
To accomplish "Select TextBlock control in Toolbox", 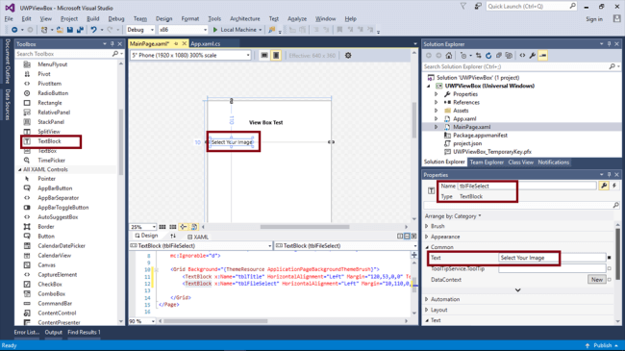I will pyautogui.click(x=49, y=141).
